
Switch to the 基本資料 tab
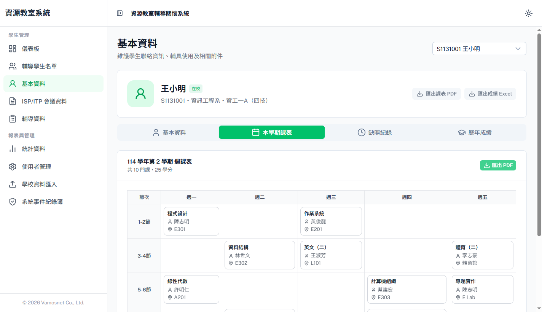pyautogui.click(x=169, y=132)
